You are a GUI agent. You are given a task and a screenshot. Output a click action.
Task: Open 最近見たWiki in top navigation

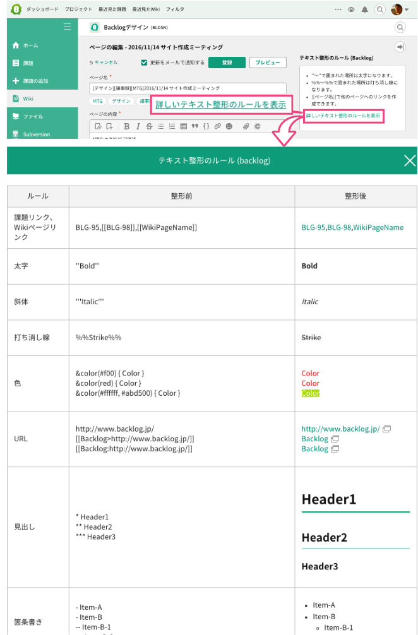(x=146, y=9)
